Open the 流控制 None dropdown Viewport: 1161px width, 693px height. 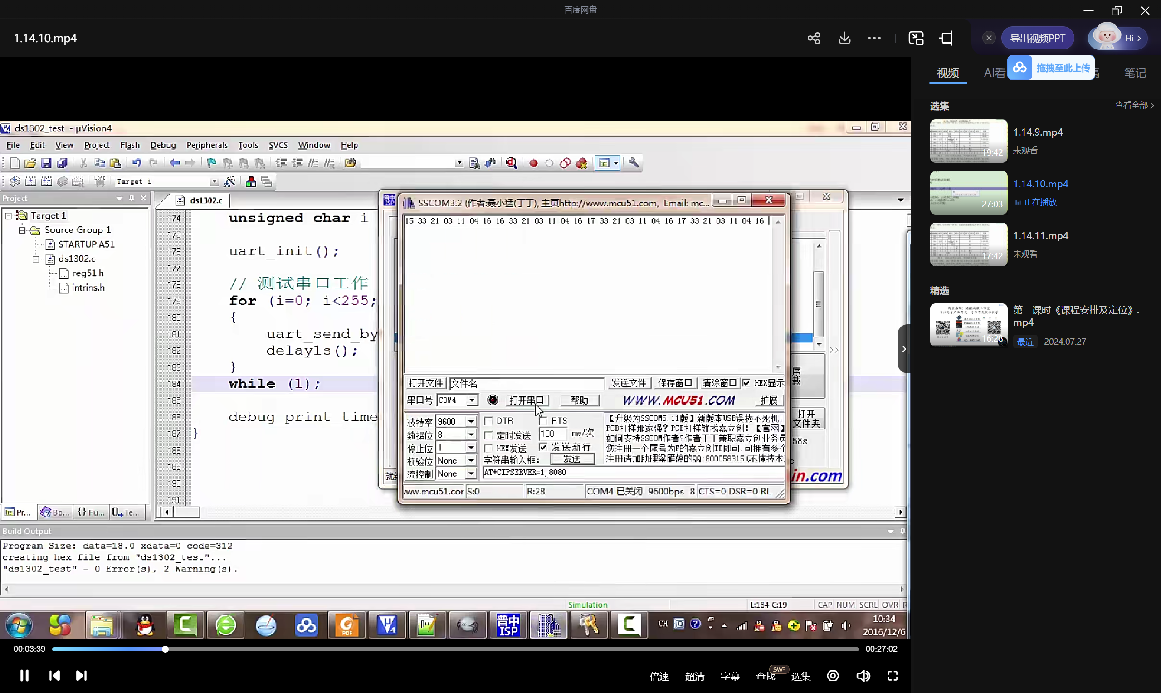pos(472,473)
